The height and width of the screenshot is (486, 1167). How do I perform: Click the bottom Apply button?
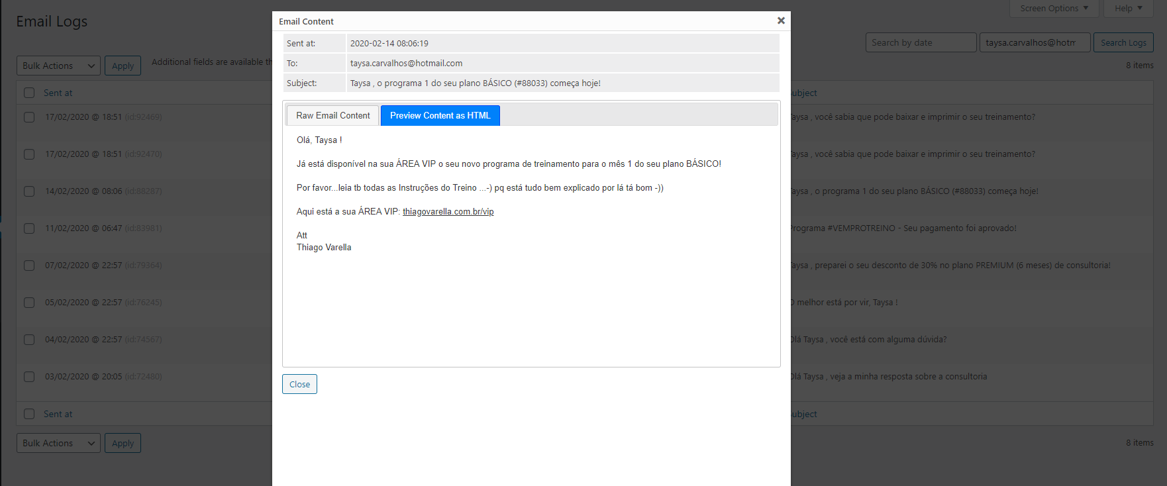click(x=123, y=443)
